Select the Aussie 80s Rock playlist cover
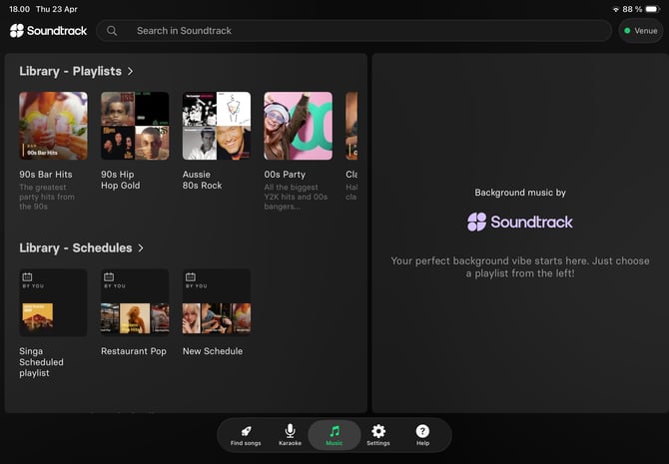 click(x=216, y=126)
